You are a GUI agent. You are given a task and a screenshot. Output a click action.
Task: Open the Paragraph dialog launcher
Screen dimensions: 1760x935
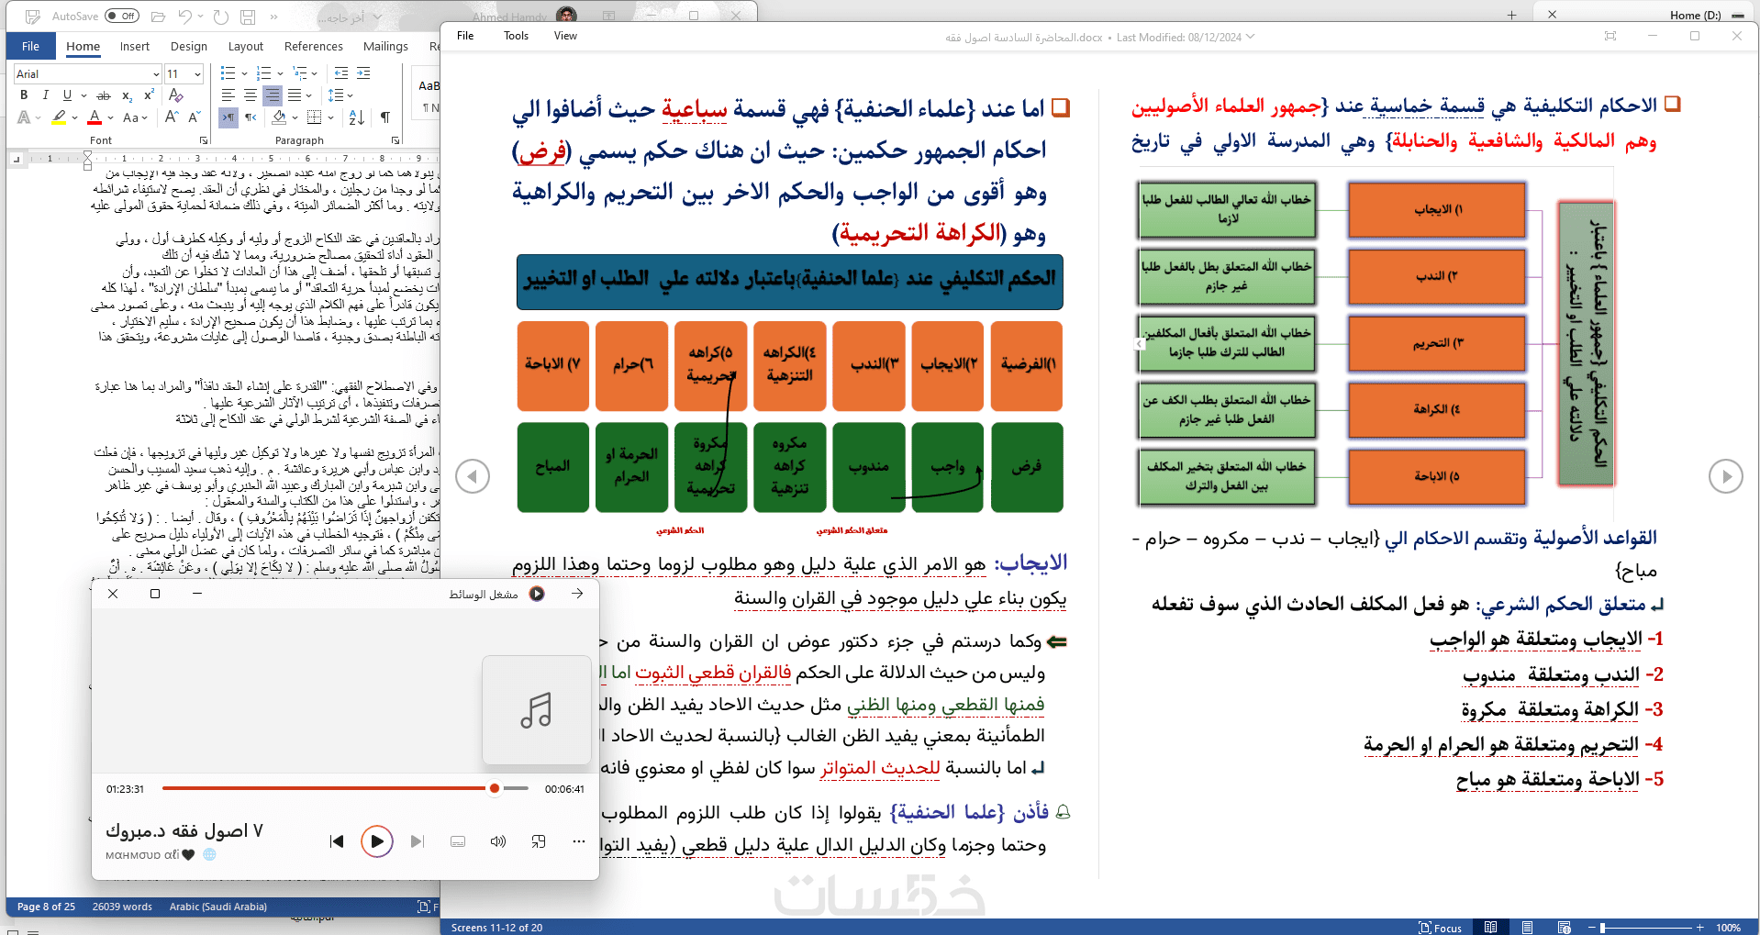pos(395,140)
